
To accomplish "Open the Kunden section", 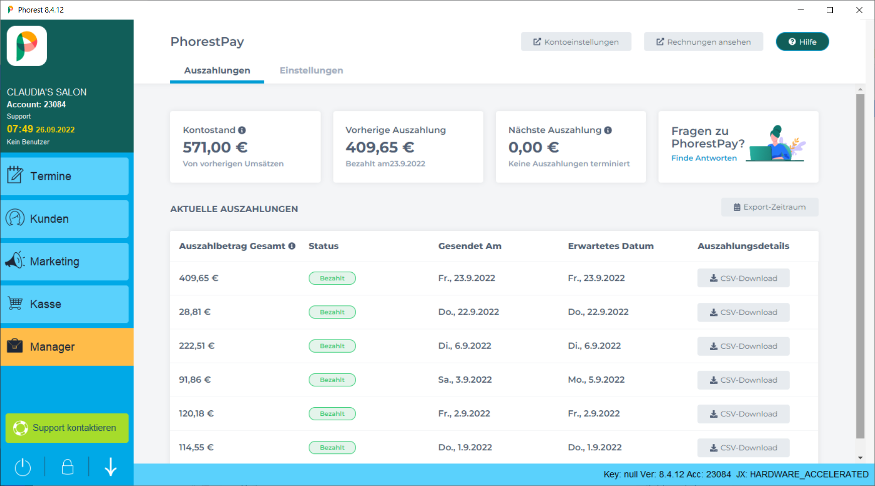I will click(x=65, y=219).
